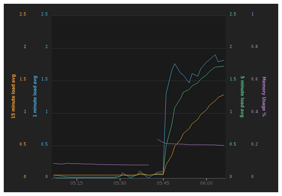Click the 05:15 time axis label
Image resolution: width=282 pixels, height=196 pixels.
[x=77, y=183]
